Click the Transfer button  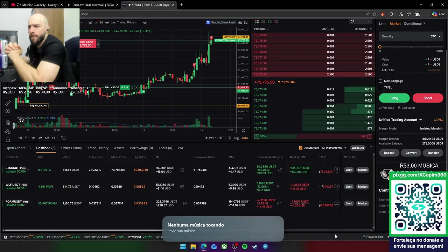point(433,153)
